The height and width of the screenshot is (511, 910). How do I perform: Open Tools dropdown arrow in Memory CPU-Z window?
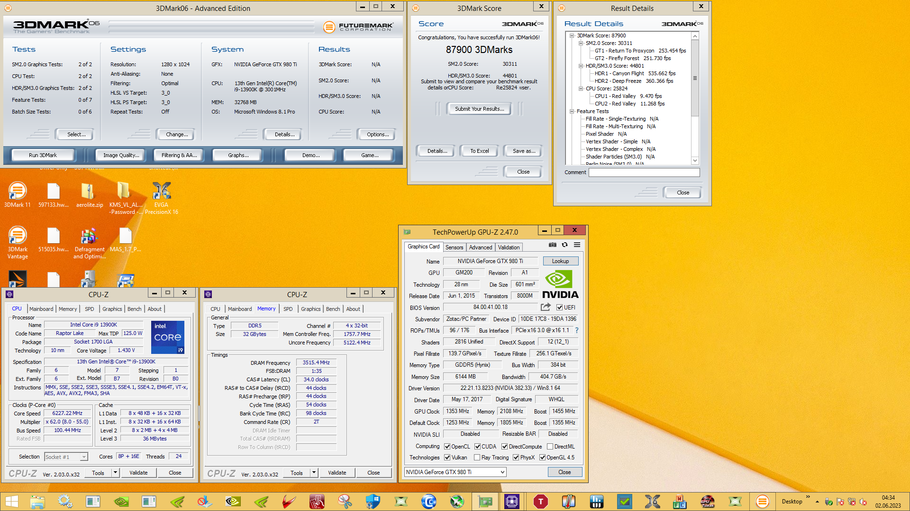click(x=313, y=472)
